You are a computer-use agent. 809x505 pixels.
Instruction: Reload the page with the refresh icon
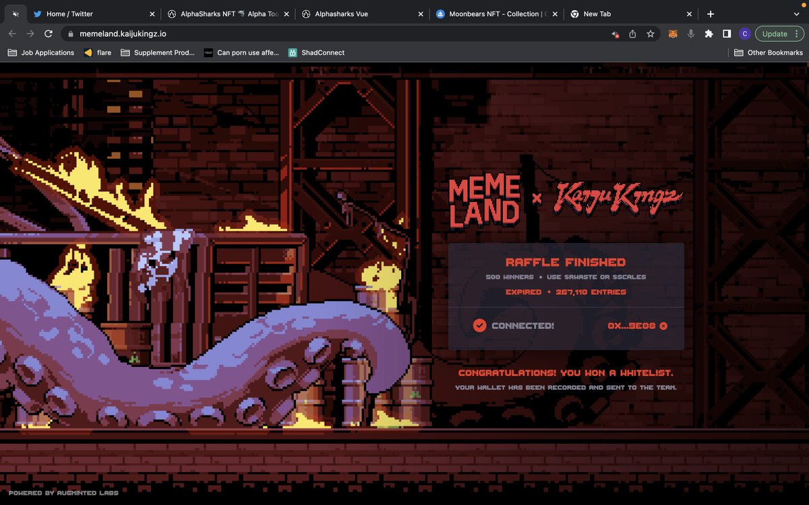pos(49,34)
